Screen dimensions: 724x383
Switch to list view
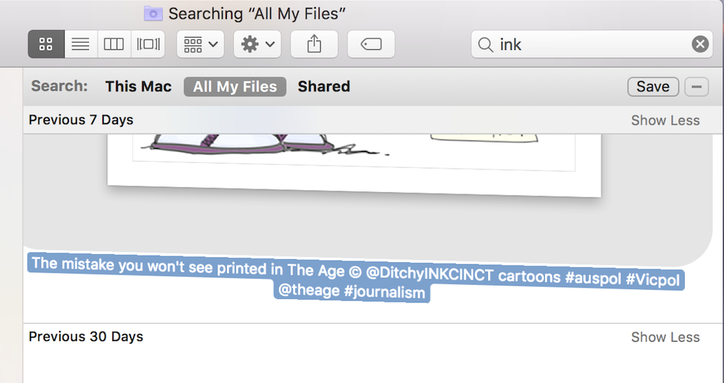81,44
